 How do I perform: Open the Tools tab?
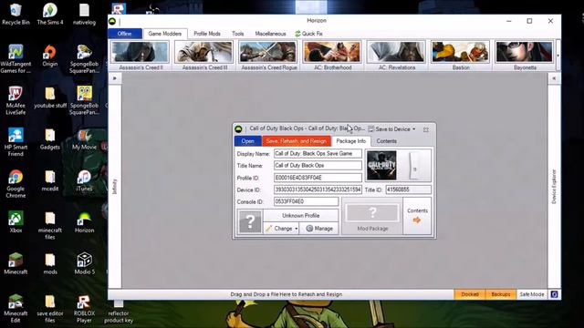237,34
